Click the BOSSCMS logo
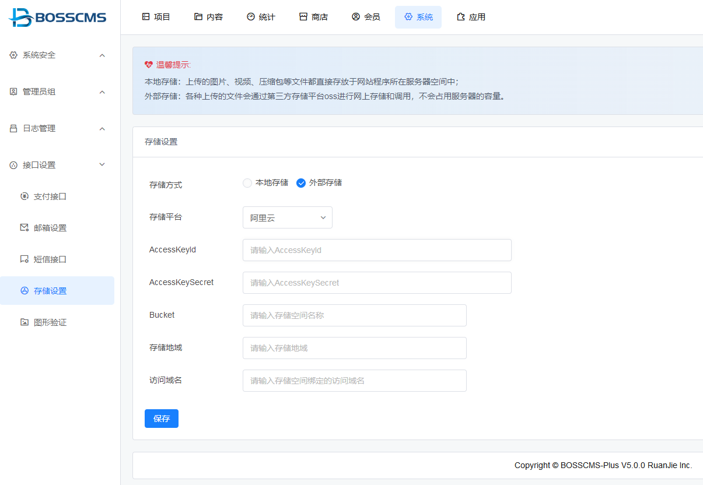Viewport: 703px width, 485px height. (x=57, y=17)
